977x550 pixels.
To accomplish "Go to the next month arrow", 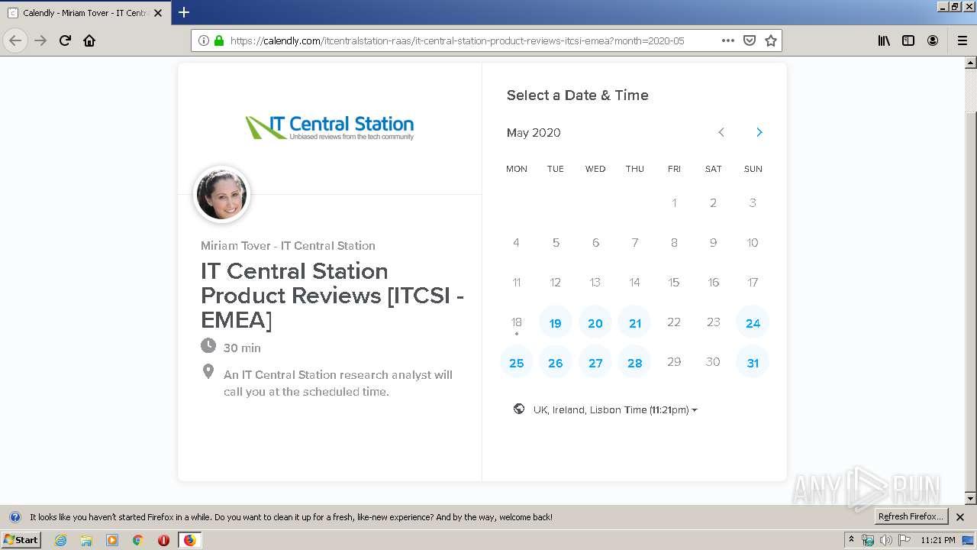I will [x=759, y=132].
